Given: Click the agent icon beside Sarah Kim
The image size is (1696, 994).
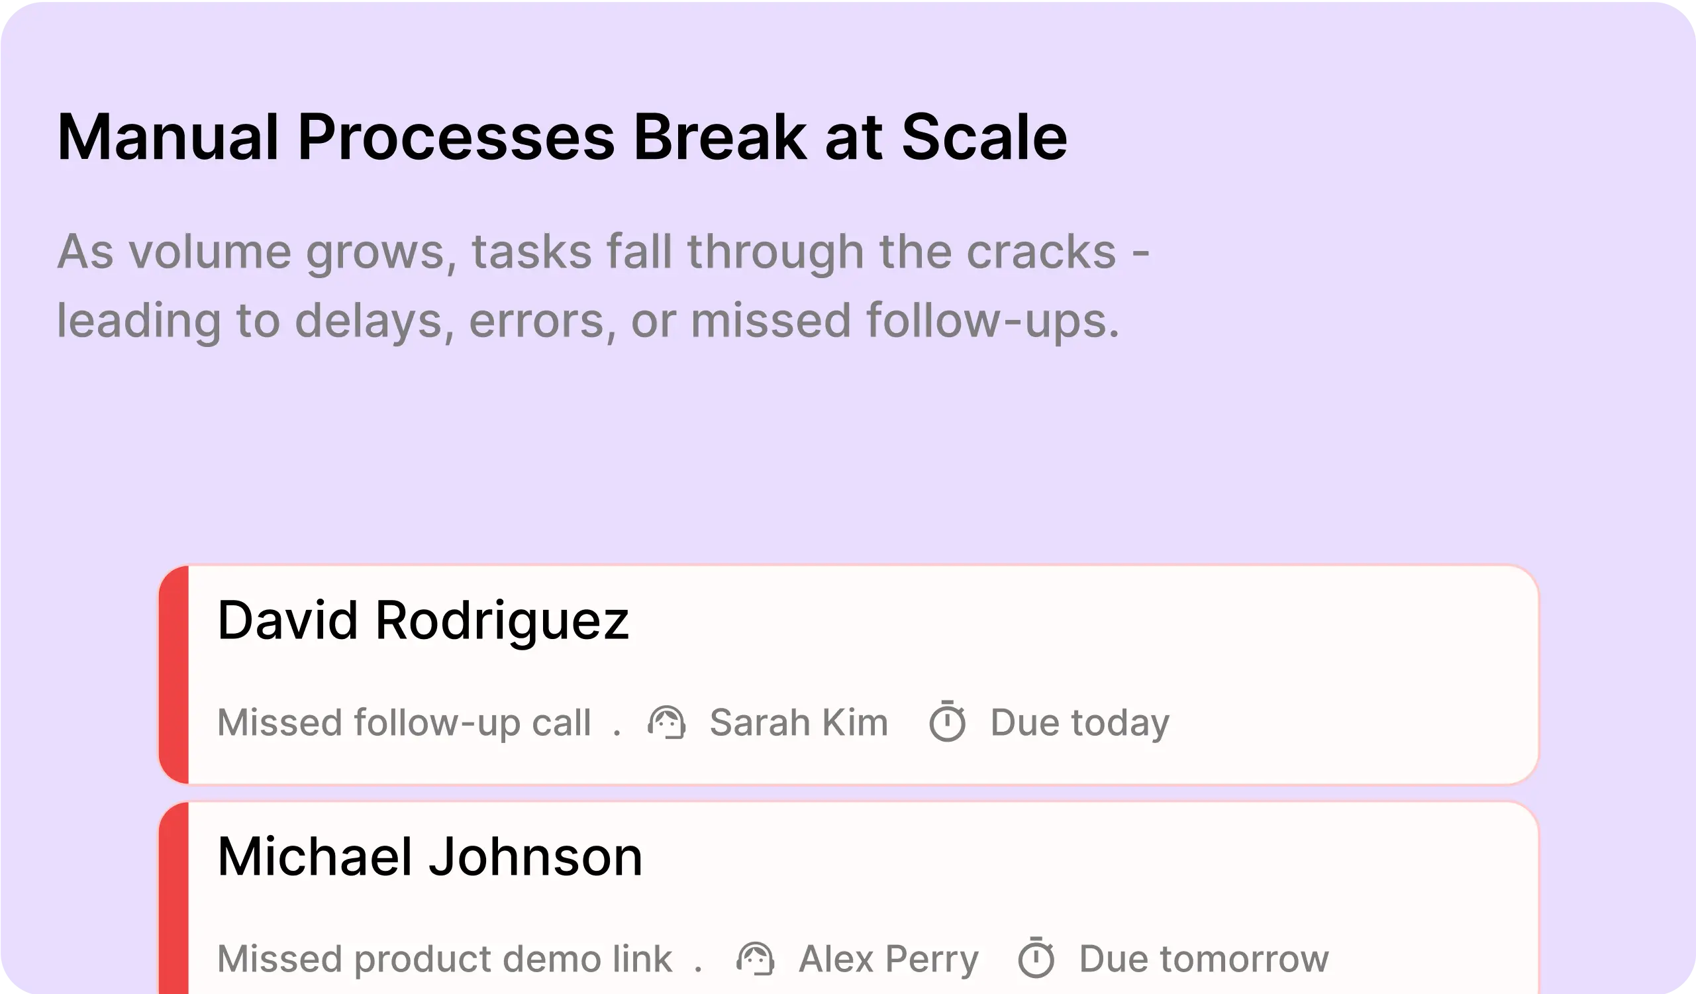Looking at the screenshot, I should click(x=666, y=722).
